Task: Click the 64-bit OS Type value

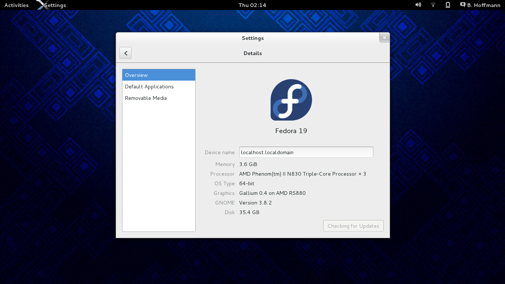Action: [247, 183]
